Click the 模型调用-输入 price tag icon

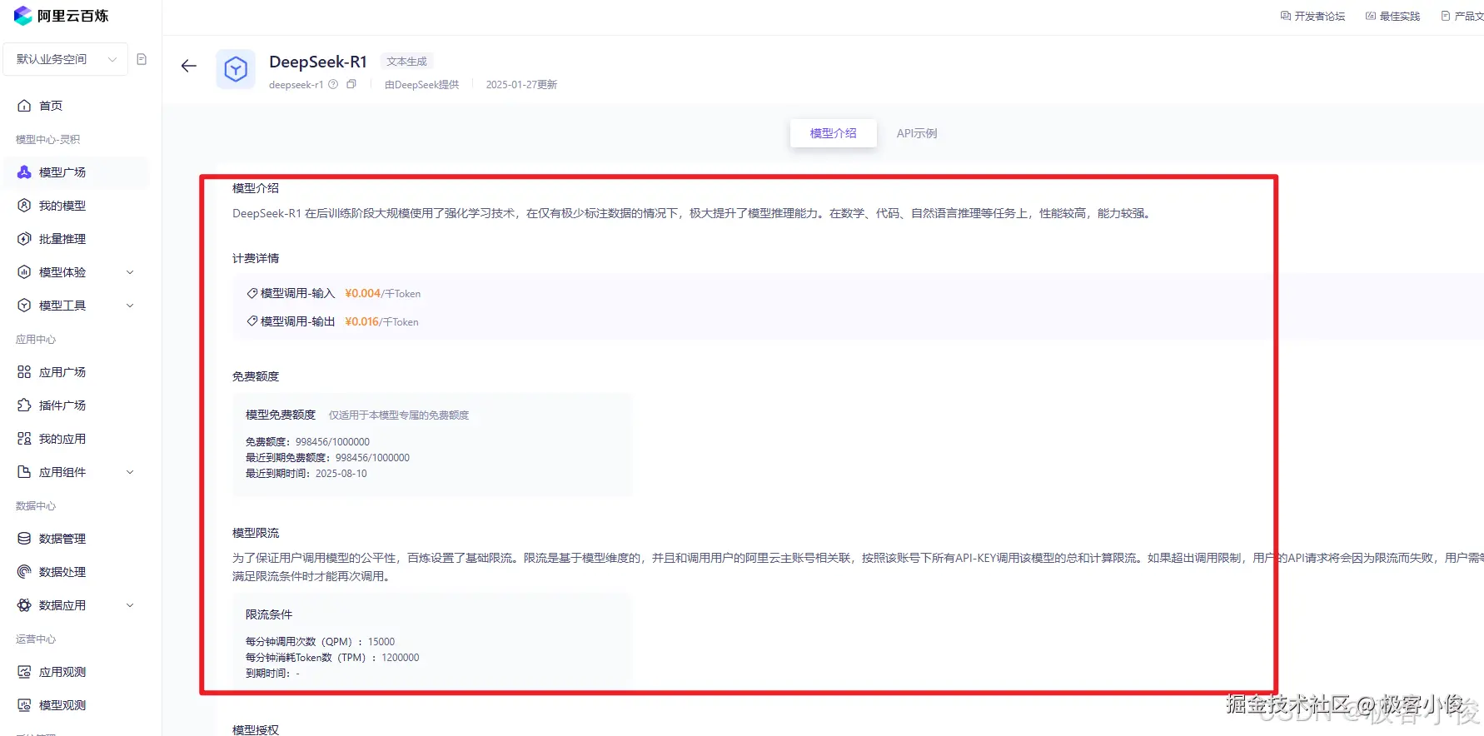[251, 293]
